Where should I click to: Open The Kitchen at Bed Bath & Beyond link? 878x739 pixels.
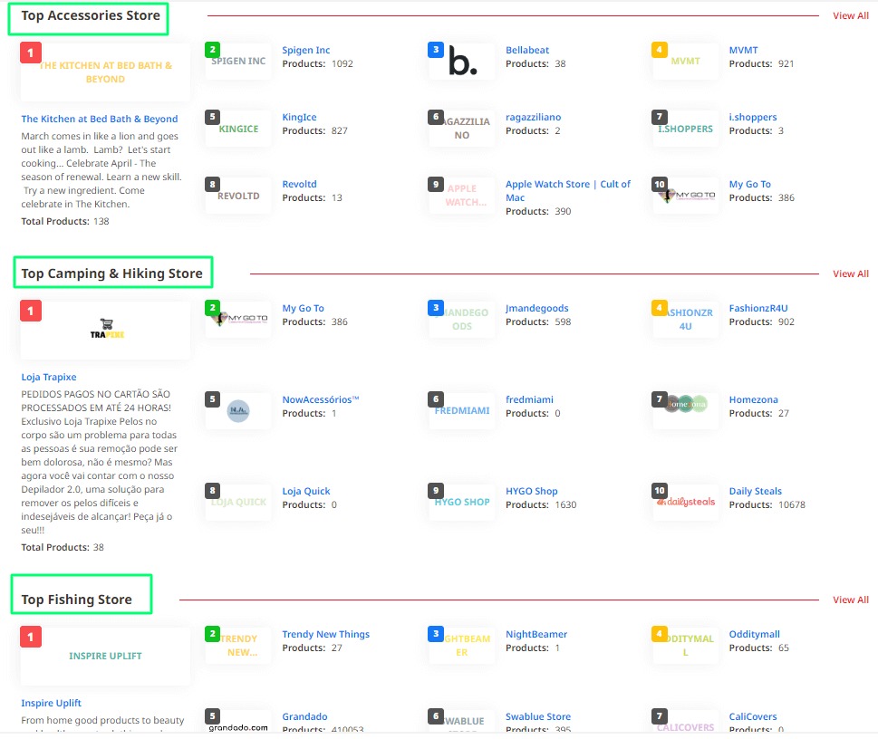point(100,119)
